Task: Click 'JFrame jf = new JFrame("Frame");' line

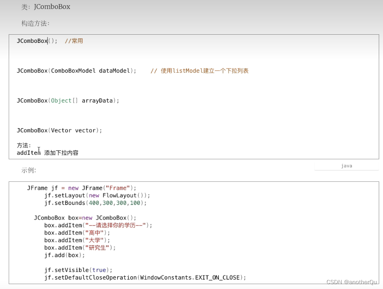Action: [x=81, y=188]
